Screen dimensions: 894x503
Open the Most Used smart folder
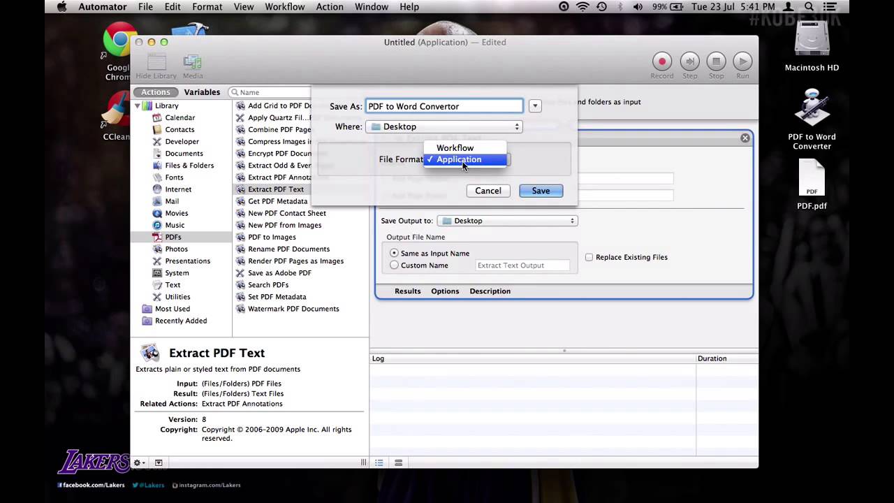[172, 308]
